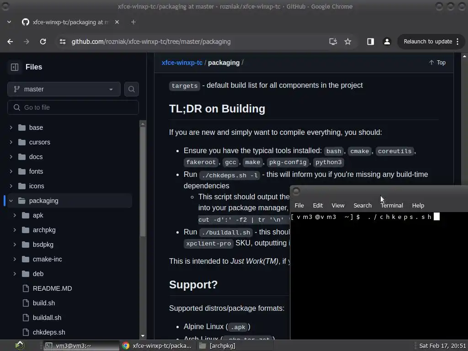The image size is (468, 351).
Task: Open the tab search chevron
Action: click(x=9, y=22)
